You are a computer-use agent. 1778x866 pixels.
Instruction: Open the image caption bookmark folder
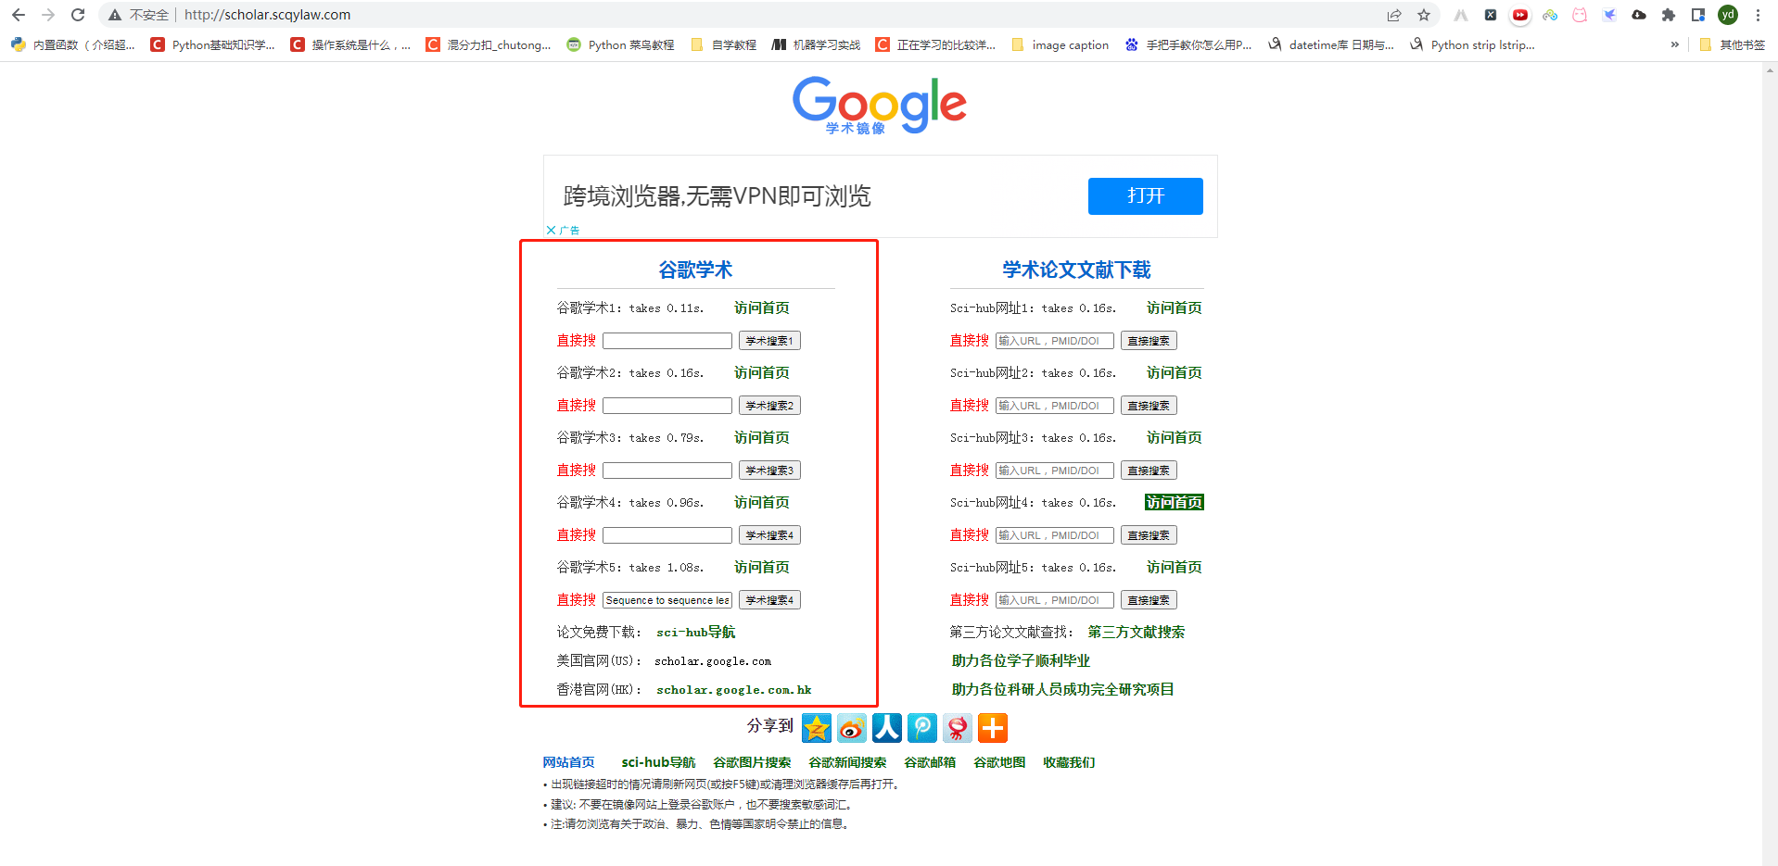click(1060, 44)
